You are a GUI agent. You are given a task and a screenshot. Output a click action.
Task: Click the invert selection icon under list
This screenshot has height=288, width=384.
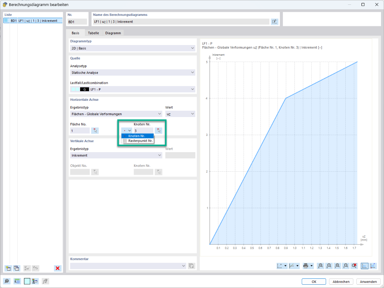click(x=35, y=268)
